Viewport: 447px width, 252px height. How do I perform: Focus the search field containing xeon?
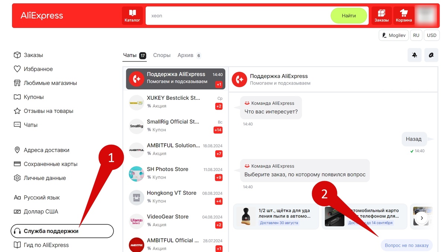click(238, 16)
